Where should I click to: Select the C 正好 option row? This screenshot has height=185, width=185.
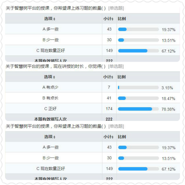click(x=50, y=109)
